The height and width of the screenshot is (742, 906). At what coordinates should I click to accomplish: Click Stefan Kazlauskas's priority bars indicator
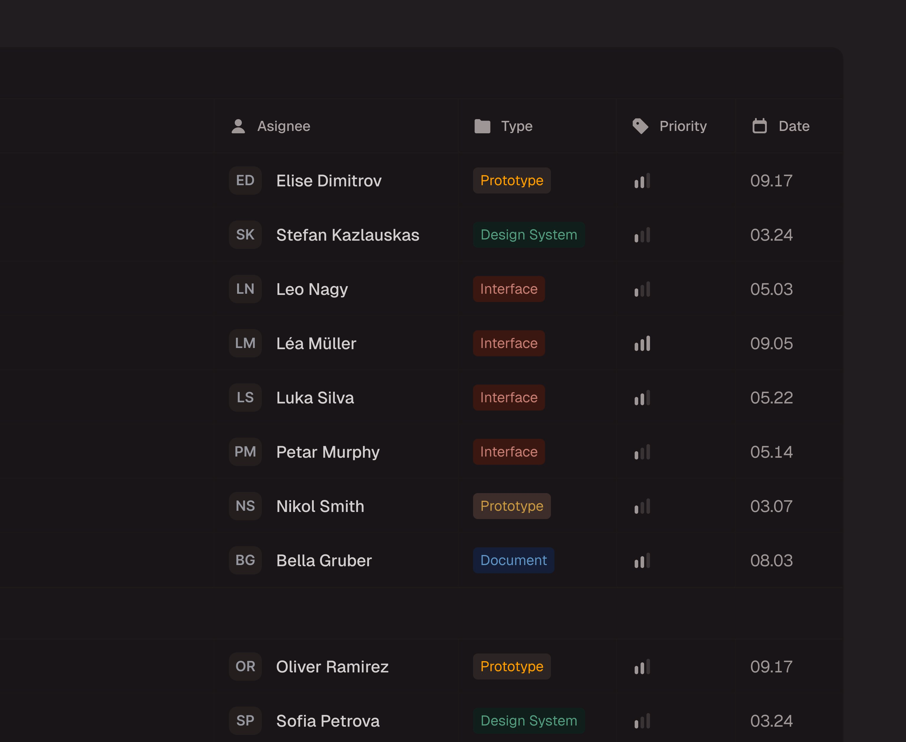click(642, 235)
